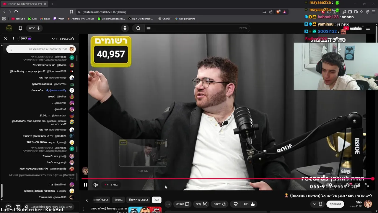Image resolution: width=378 pixels, height=213 pixels.
Task: Open the chat emoji picker
Action: pos(27,207)
